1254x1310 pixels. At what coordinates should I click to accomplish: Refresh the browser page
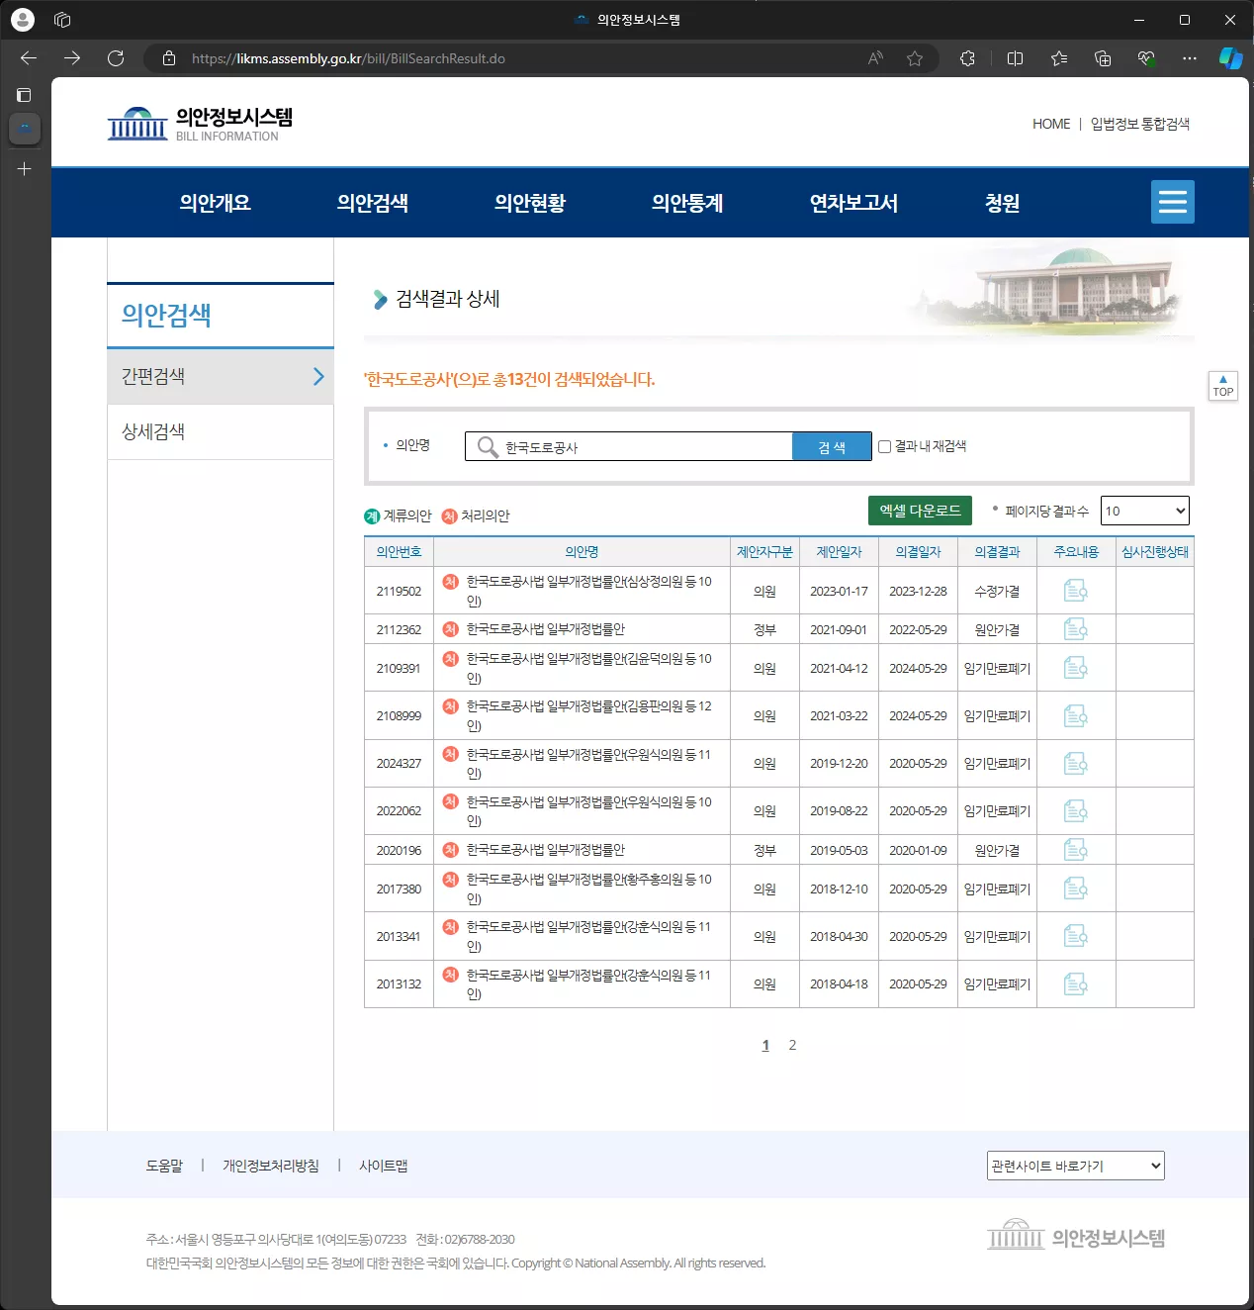[x=116, y=58]
